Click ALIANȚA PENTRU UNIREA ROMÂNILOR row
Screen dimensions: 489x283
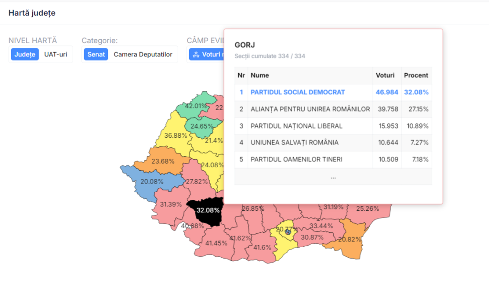pos(333,109)
